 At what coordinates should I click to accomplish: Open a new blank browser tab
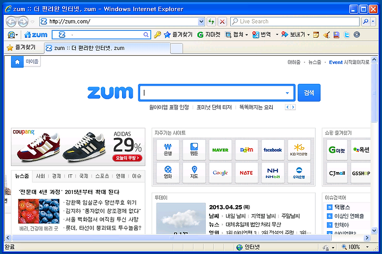point(177,48)
